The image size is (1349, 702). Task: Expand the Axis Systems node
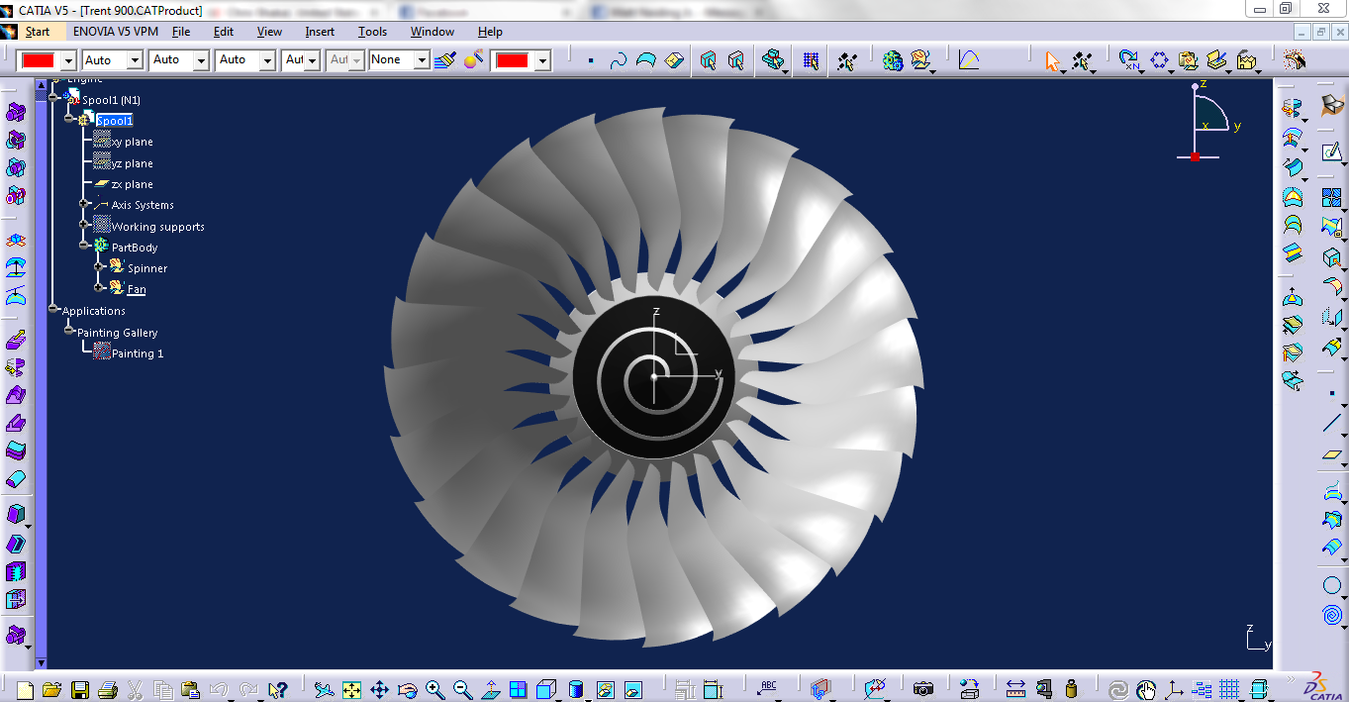point(84,205)
